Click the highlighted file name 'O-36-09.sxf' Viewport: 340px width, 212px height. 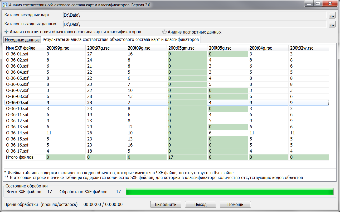tap(17, 102)
